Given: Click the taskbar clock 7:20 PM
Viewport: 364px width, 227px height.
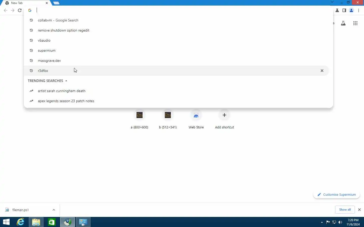Looking at the screenshot, I should pyautogui.click(x=353, y=222).
